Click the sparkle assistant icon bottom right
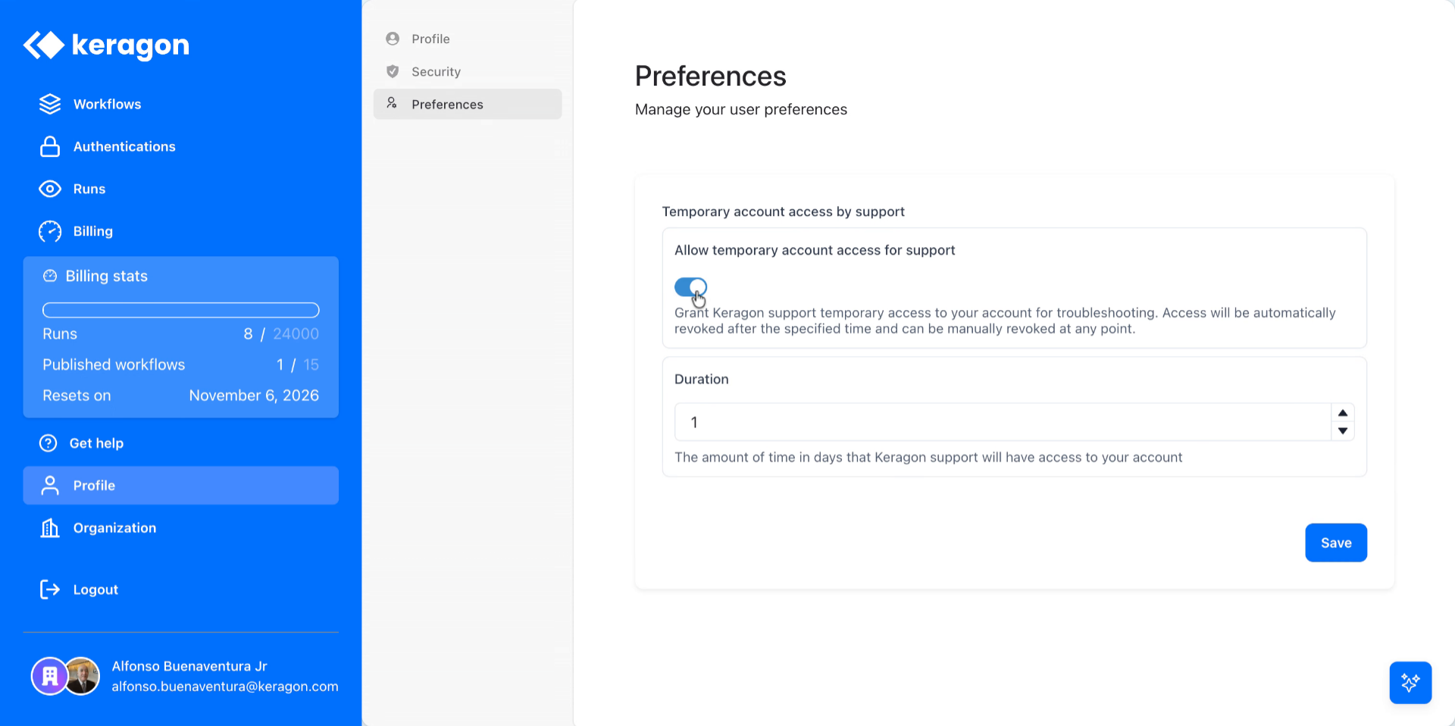This screenshot has height=726, width=1455. (x=1410, y=682)
